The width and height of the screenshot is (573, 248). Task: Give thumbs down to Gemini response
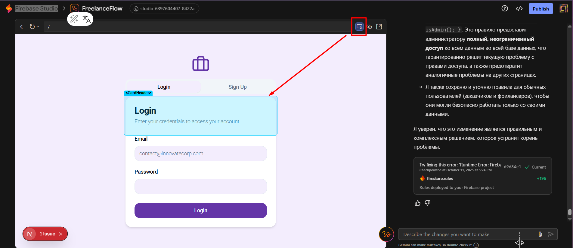tap(427, 203)
